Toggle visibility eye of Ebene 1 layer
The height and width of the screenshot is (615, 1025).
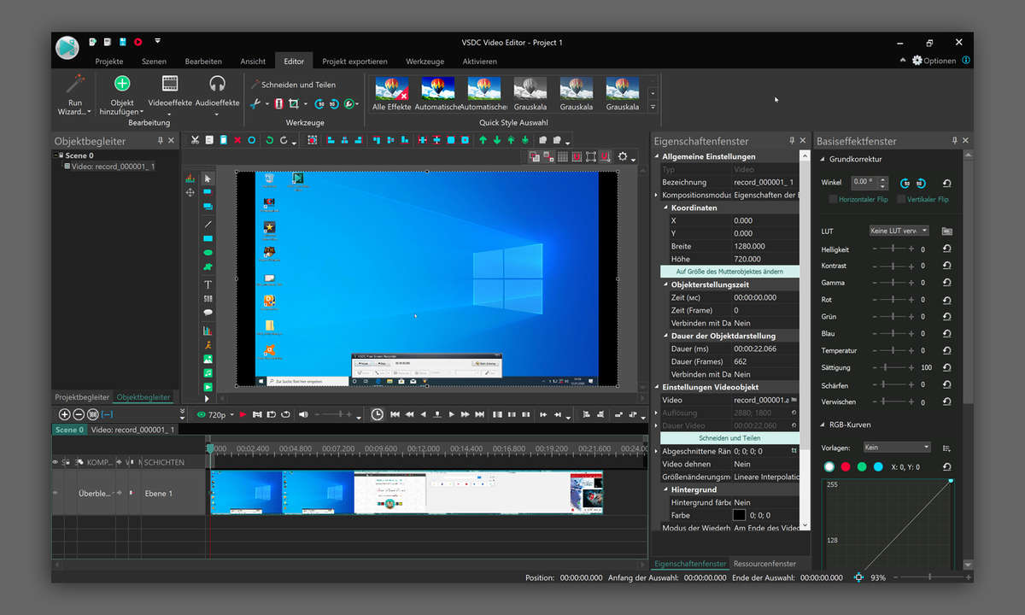56,493
